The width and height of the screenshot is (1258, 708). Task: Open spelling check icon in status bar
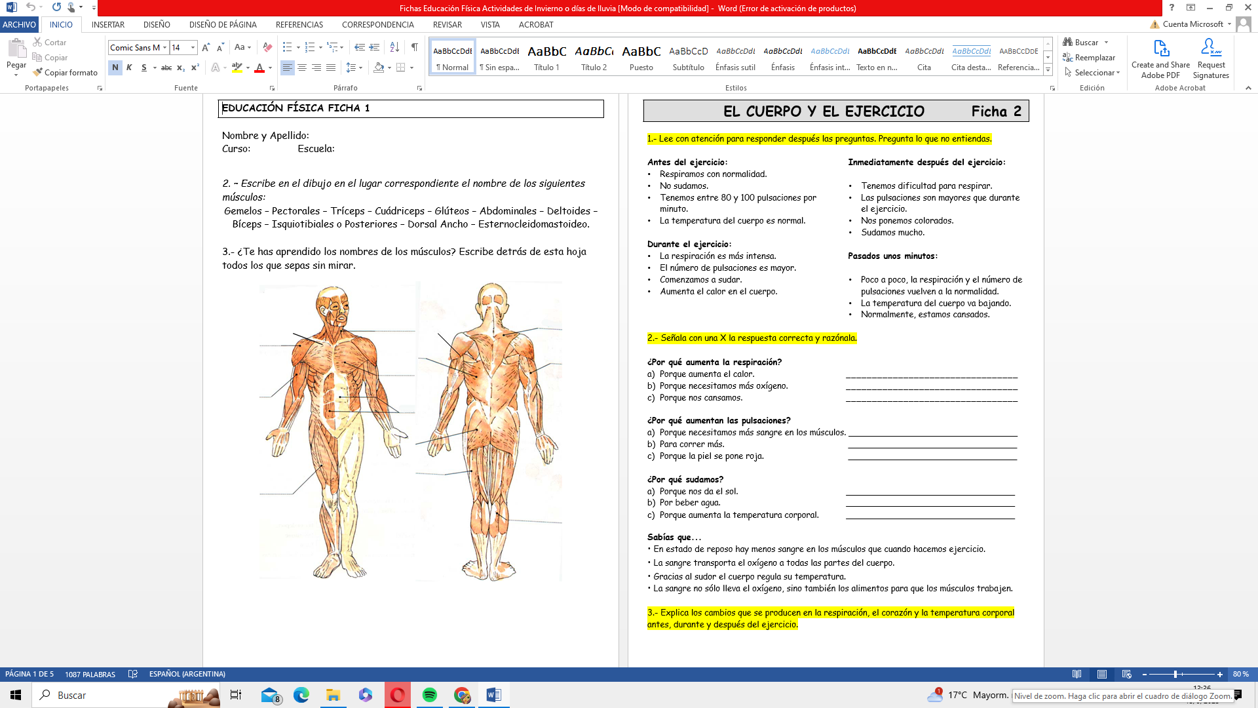coord(133,674)
